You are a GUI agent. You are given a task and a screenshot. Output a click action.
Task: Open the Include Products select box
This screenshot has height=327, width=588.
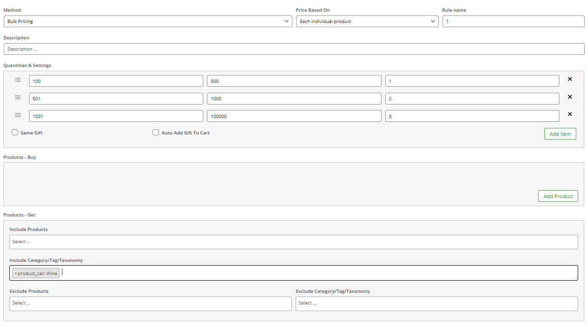[x=293, y=242]
